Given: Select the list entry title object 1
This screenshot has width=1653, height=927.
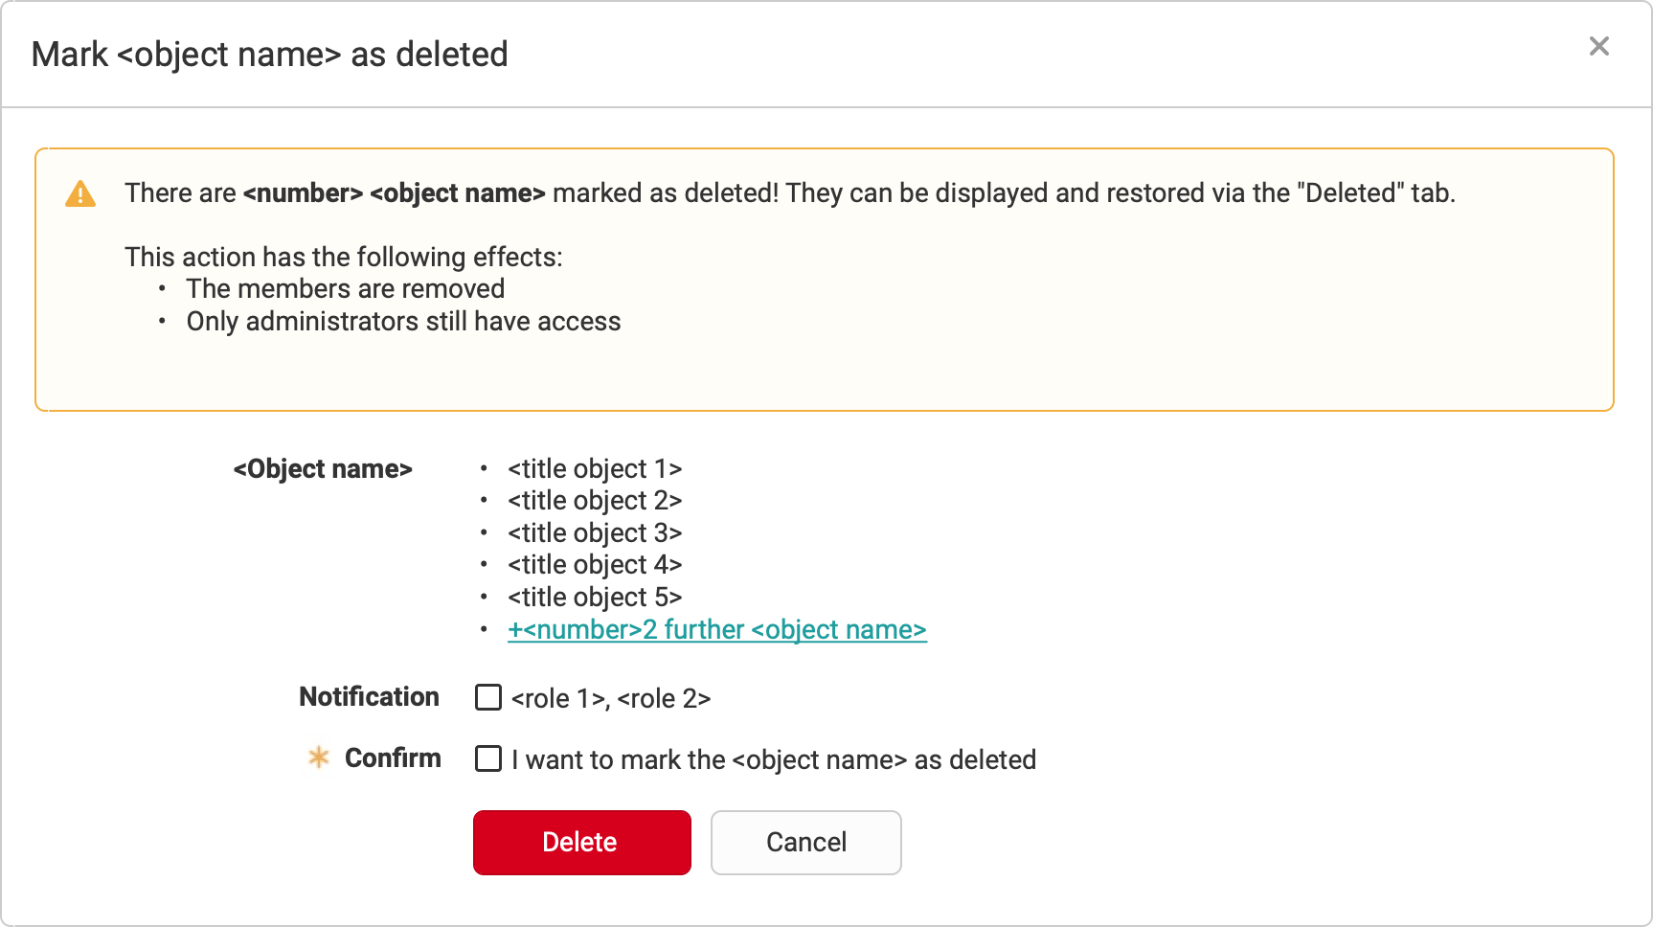Looking at the screenshot, I should click(x=595, y=468).
